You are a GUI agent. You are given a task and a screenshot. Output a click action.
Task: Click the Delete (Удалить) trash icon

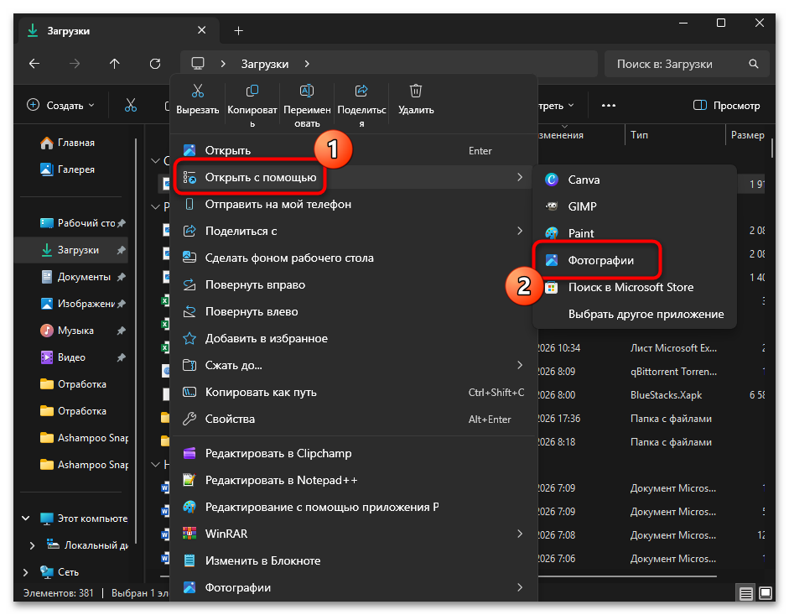point(416,91)
